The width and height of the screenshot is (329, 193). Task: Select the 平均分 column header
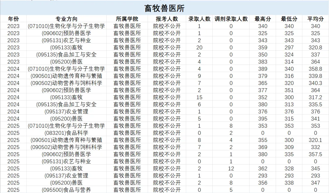[x=315, y=19]
